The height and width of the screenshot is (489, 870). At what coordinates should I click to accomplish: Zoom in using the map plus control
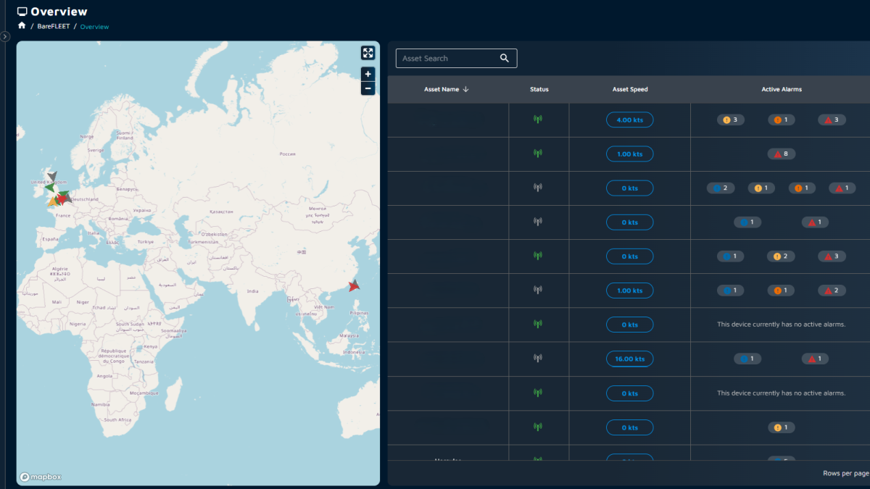(368, 73)
